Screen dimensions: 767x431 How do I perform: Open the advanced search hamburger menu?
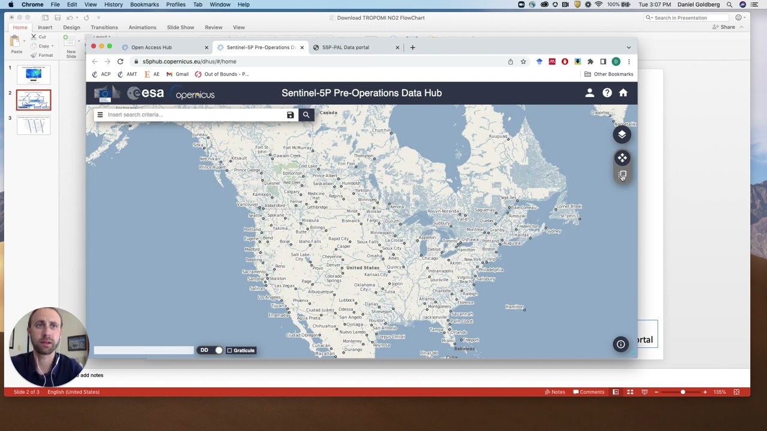[100, 115]
